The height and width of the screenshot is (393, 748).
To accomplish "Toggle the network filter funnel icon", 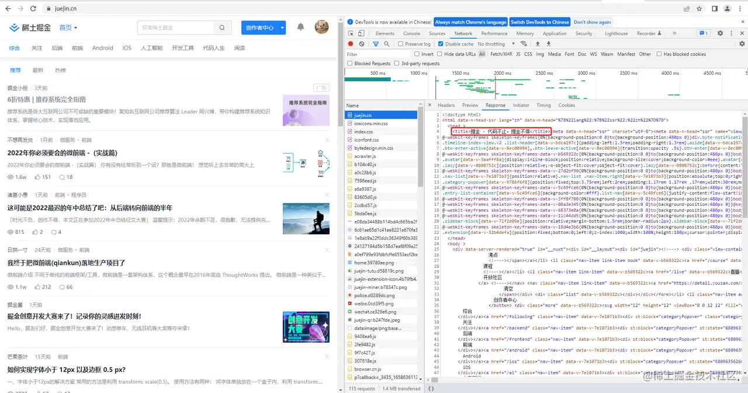I will point(376,44).
